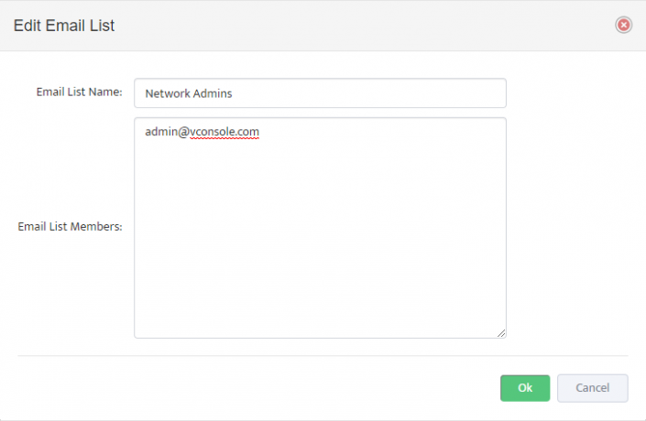Click the word "Edit" in dialog title
Image resolution: width=646 pixels, height=421 pixels.
27,26
